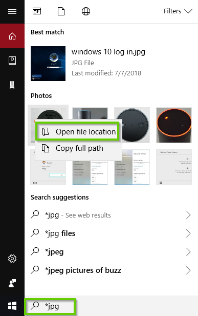Viewport: 198px width, 316px height.
Task: Click the Photos section heading
Action: click(x=41, y=96)
